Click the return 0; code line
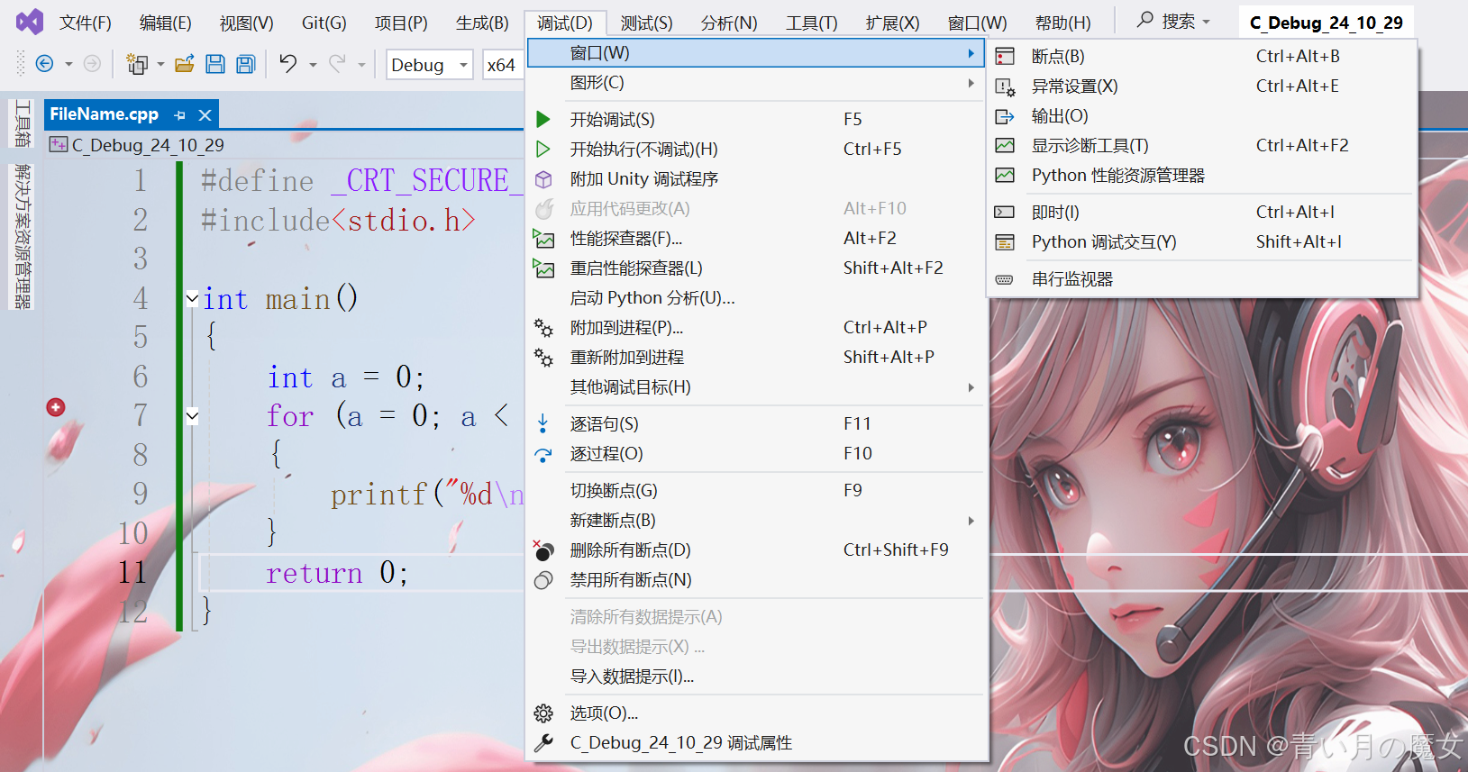 coord(337,573)
